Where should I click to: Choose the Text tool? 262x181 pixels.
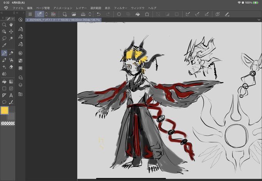click(11, 95)
